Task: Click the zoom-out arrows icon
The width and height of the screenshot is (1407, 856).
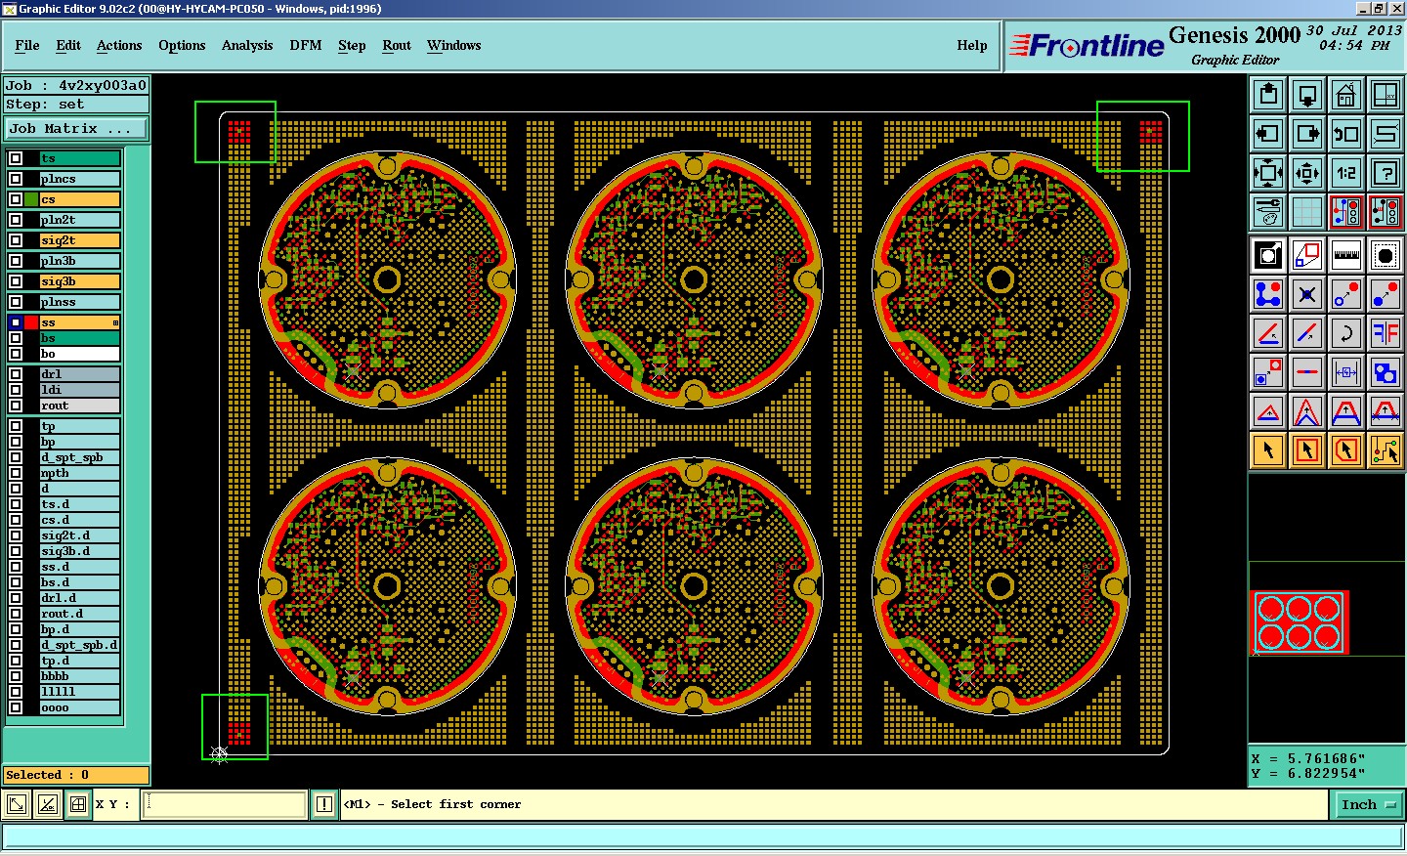Action: (x=1267, y=173)
